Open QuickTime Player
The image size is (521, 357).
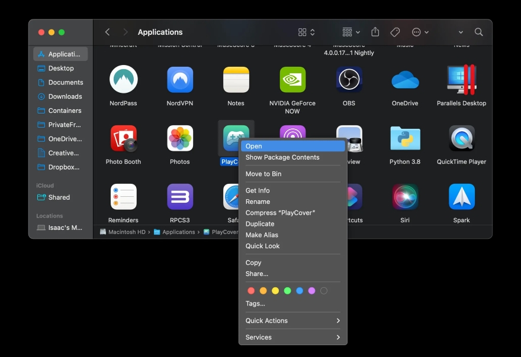click(461, 139)
